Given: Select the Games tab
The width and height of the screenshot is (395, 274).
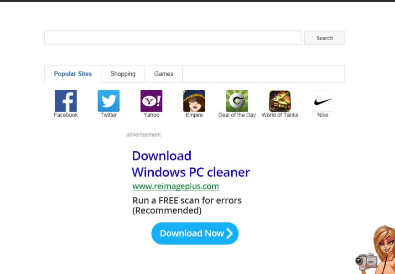Looking at the screenshot, I should pos(163,74).
